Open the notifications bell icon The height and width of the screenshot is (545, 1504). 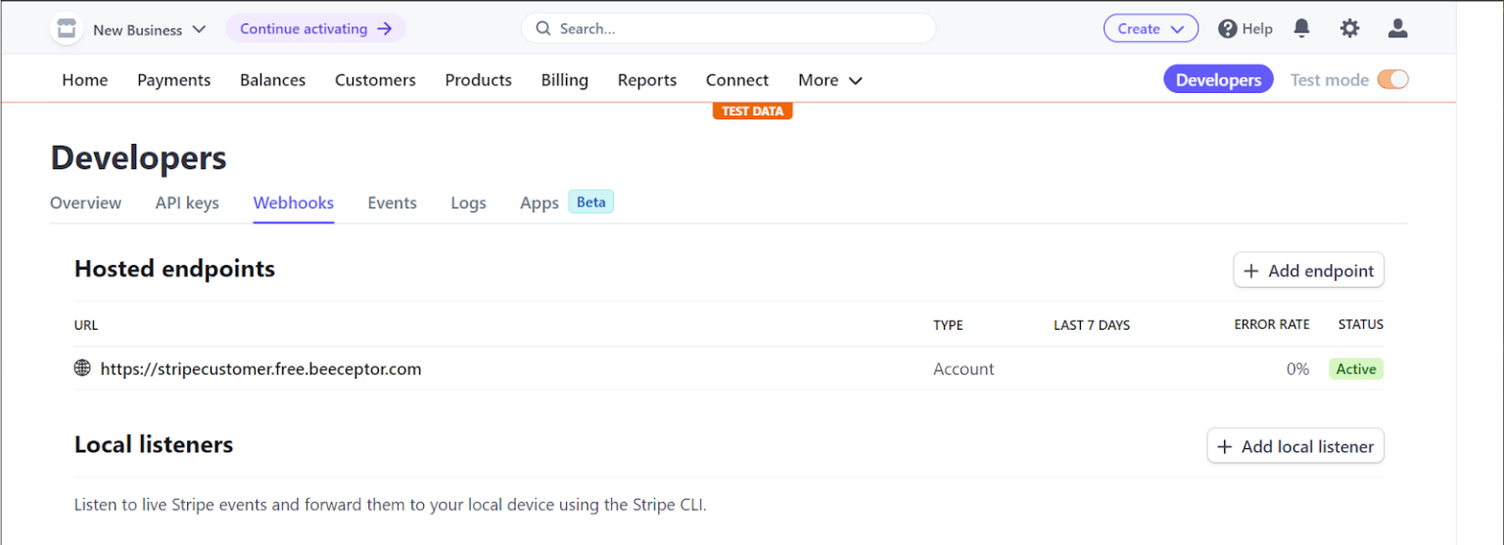1301,28
